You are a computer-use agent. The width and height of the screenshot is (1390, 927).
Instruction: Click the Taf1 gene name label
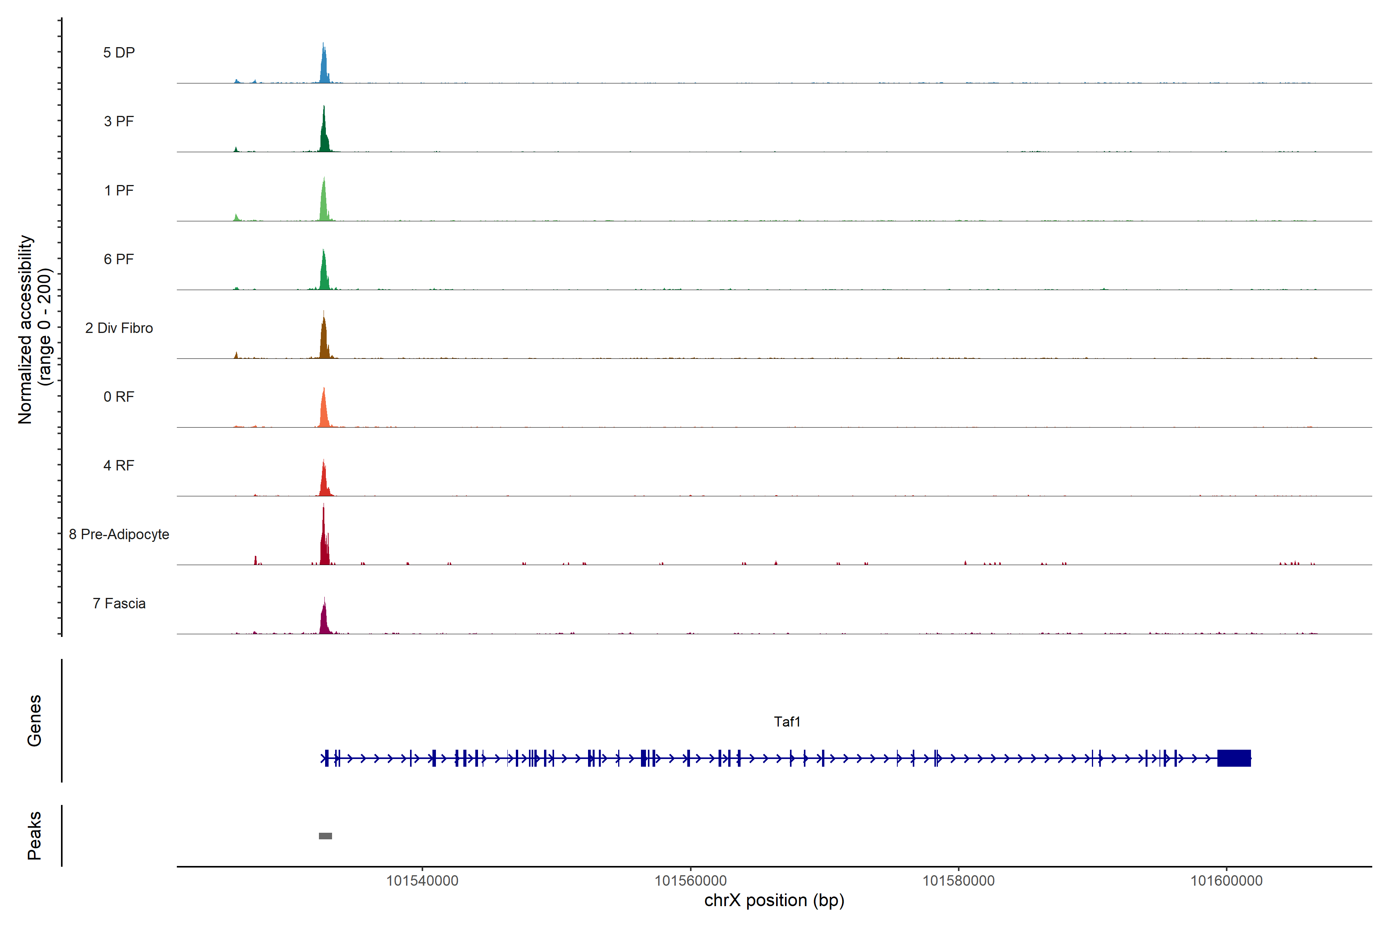click(787, 722)
